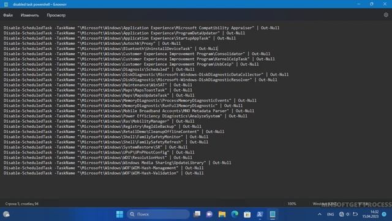Image resolution: width=392 pixels, height=221 pixels.
Task: Open battery status tray icon
Action: click(x=355, y=214)
